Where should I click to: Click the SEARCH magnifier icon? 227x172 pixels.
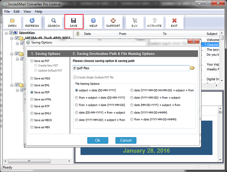pyautogui.click(x=54, y=20)
